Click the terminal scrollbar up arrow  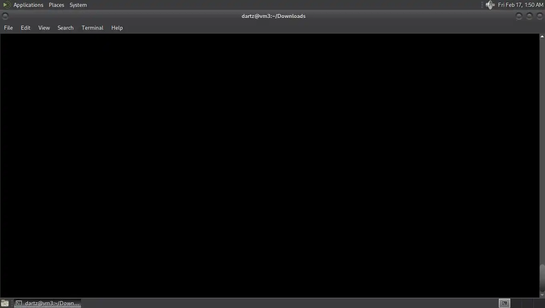542,36
